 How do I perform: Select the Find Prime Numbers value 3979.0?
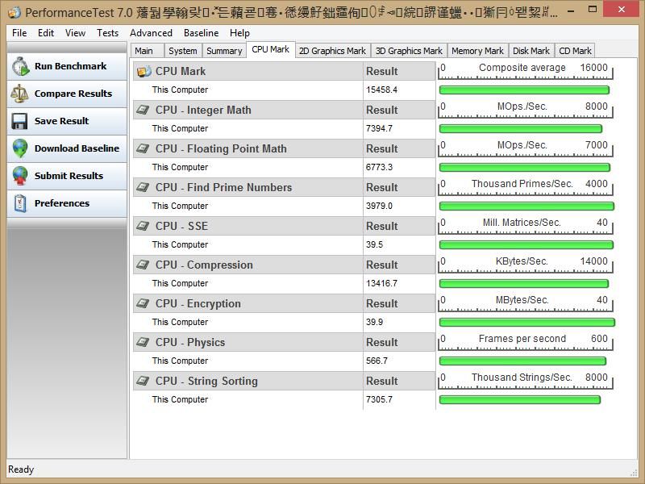[x=379, y=206]
